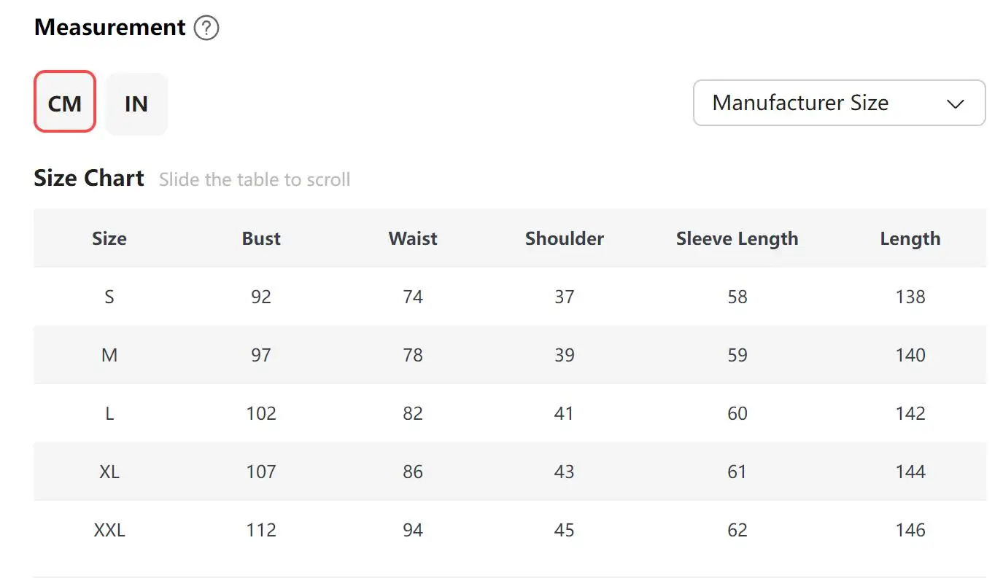Click the dropdown chevron arrow icon
This screenshot has height=578, width=1003.
click(955, 104)
